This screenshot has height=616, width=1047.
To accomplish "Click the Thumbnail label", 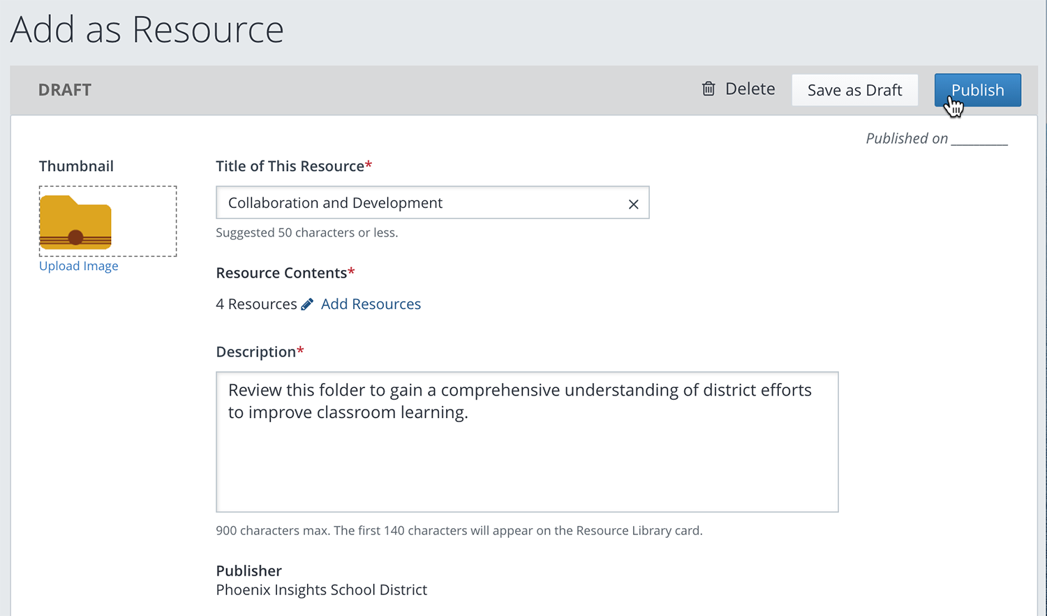I will [x=76, y=166].
